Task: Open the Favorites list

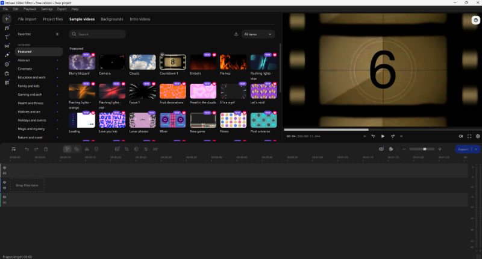Action: [x=39, y=34]
